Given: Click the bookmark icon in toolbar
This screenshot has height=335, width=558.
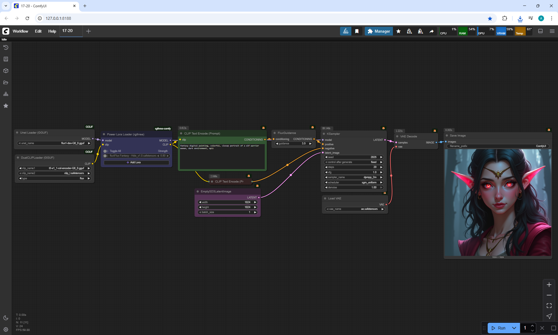Looking at the screenshot, I should pos(357,31).
